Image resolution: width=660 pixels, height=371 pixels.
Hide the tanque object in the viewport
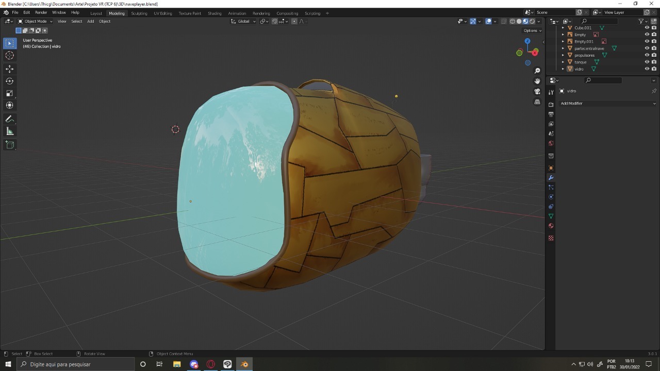click(647, 62)
